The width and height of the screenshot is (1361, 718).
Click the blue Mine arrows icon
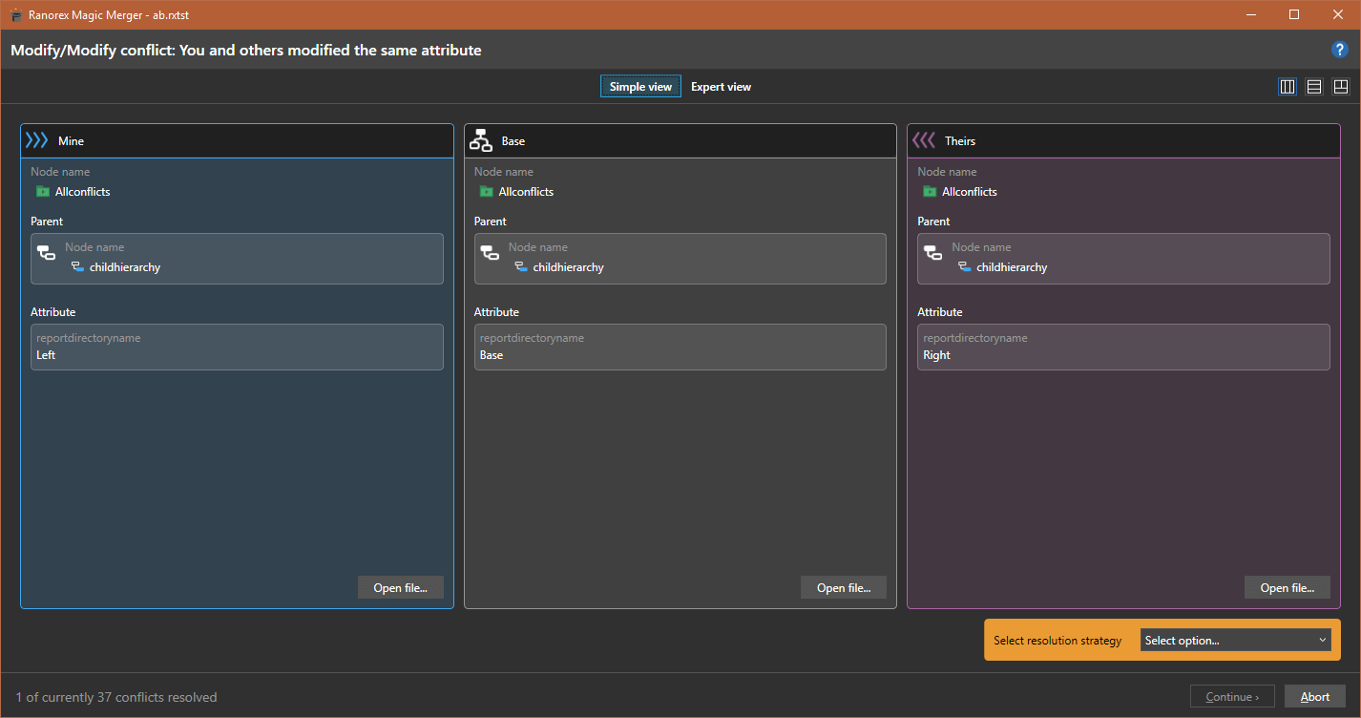[36, 140]
